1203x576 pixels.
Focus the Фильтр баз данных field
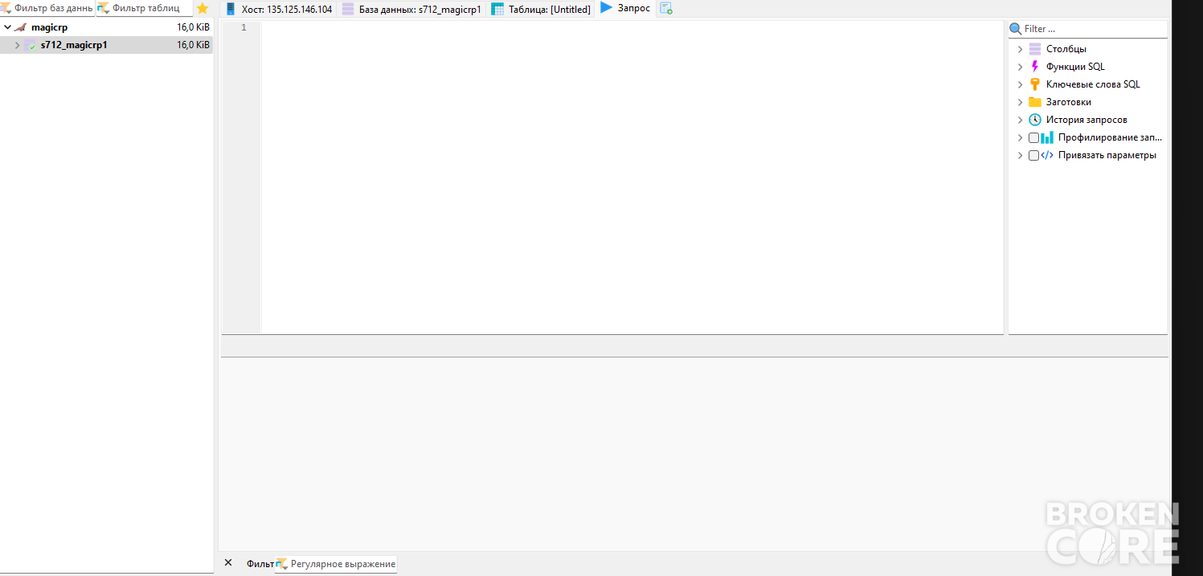pyautogui.click(x=47, y=8)
